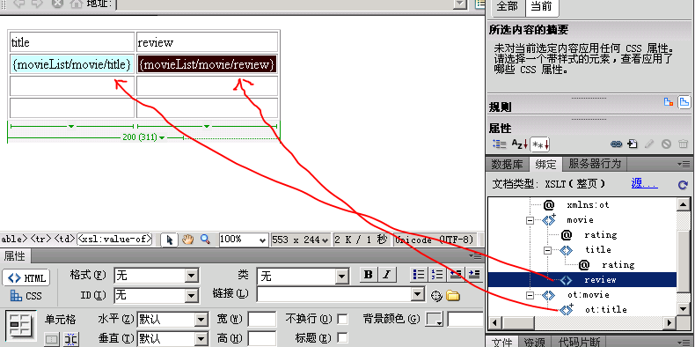Choose the pointer Select tool
695x347 pixels.
(x=169, y=240)
